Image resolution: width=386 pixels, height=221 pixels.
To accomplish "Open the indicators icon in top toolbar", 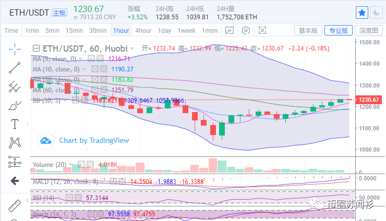I will [x=230, y=30].
